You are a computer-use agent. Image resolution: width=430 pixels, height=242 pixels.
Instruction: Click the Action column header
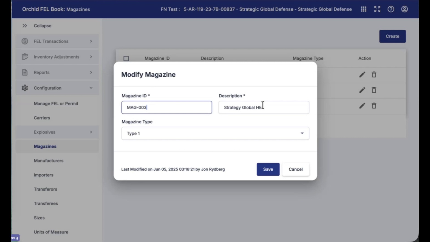coord(365,58)
